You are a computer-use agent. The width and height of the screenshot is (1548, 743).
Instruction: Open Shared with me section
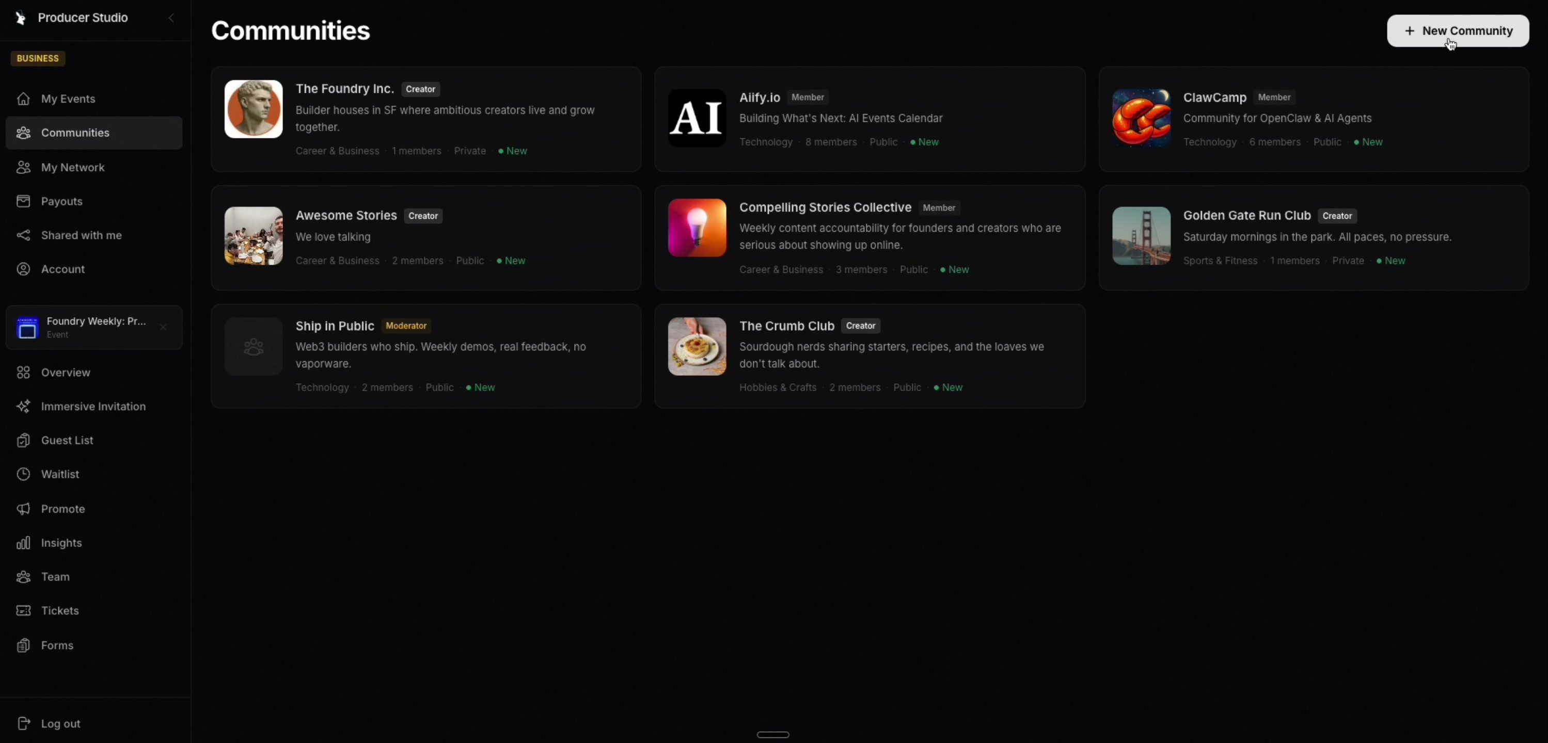pyautogui.click(x=94, y=235)
